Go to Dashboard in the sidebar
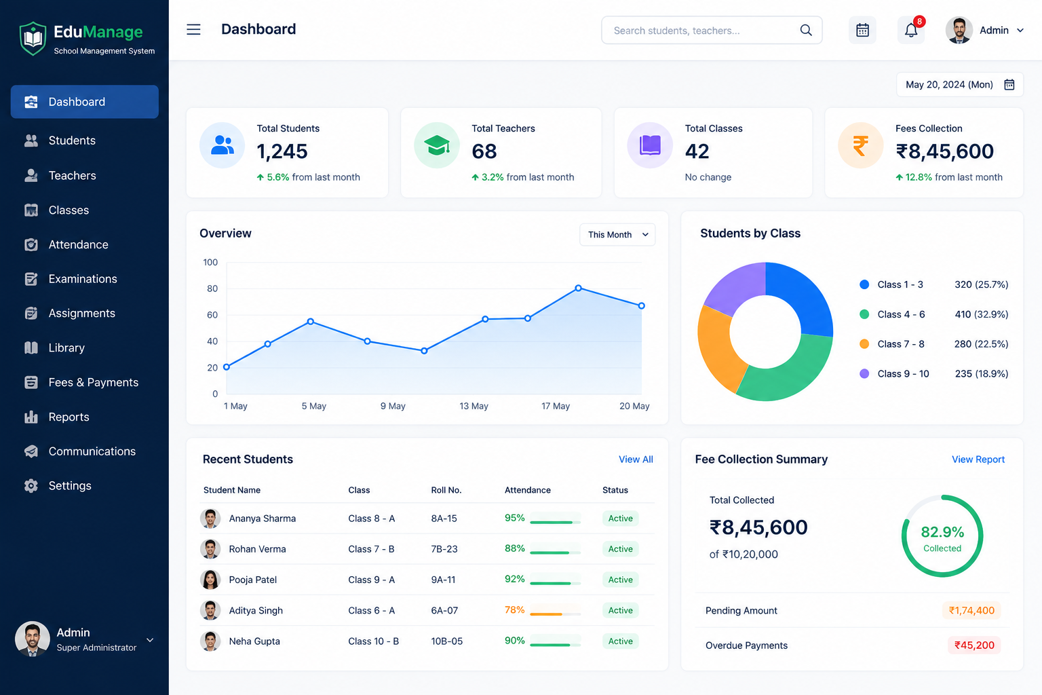 pos(85,102)
